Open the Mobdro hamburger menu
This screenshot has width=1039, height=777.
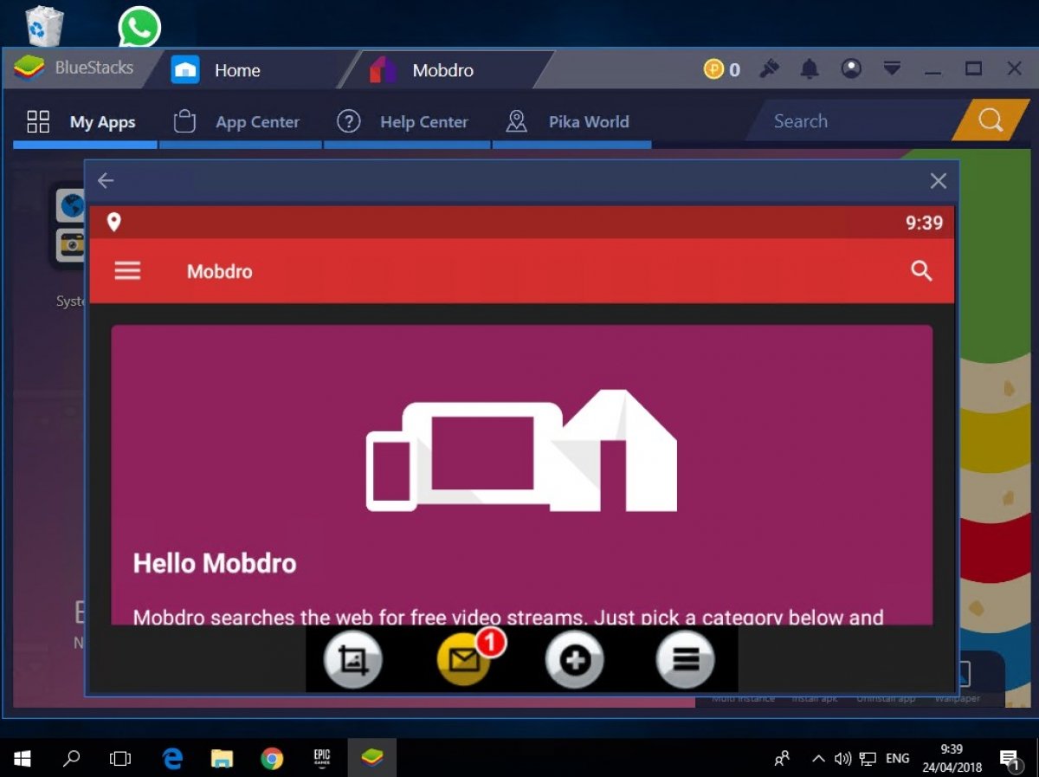coord(127,271)
